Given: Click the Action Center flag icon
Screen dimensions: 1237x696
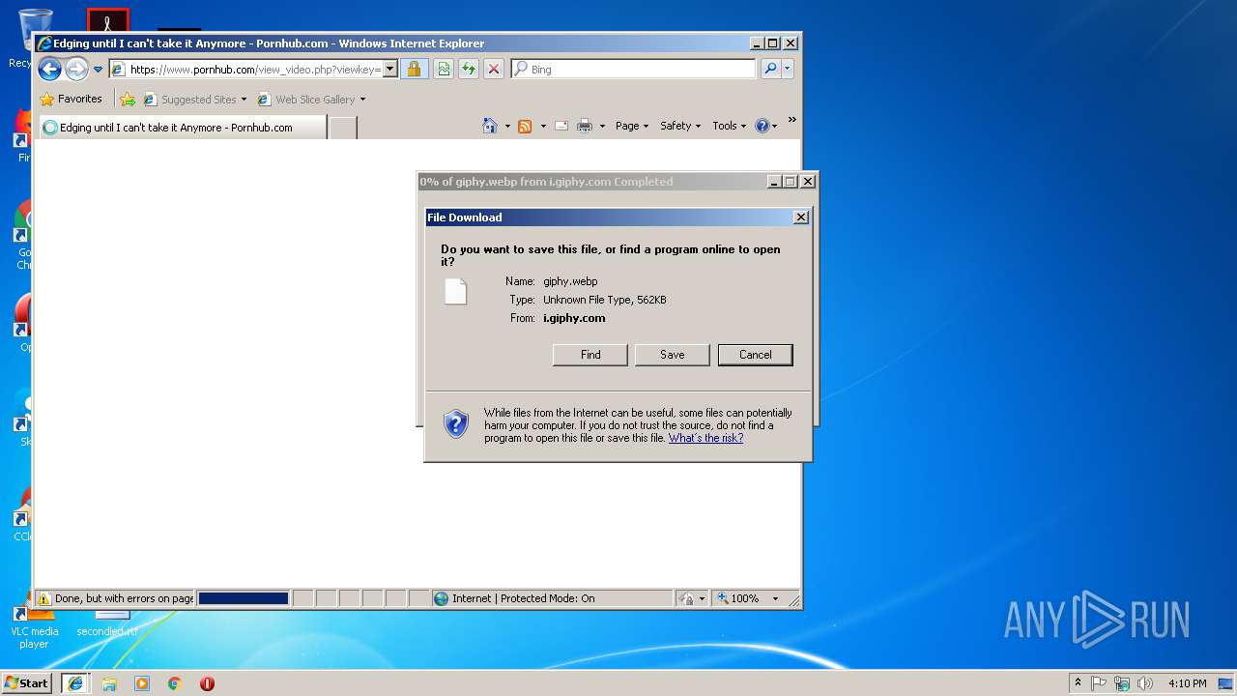Looking at the screenshot, I should 1099,683.
